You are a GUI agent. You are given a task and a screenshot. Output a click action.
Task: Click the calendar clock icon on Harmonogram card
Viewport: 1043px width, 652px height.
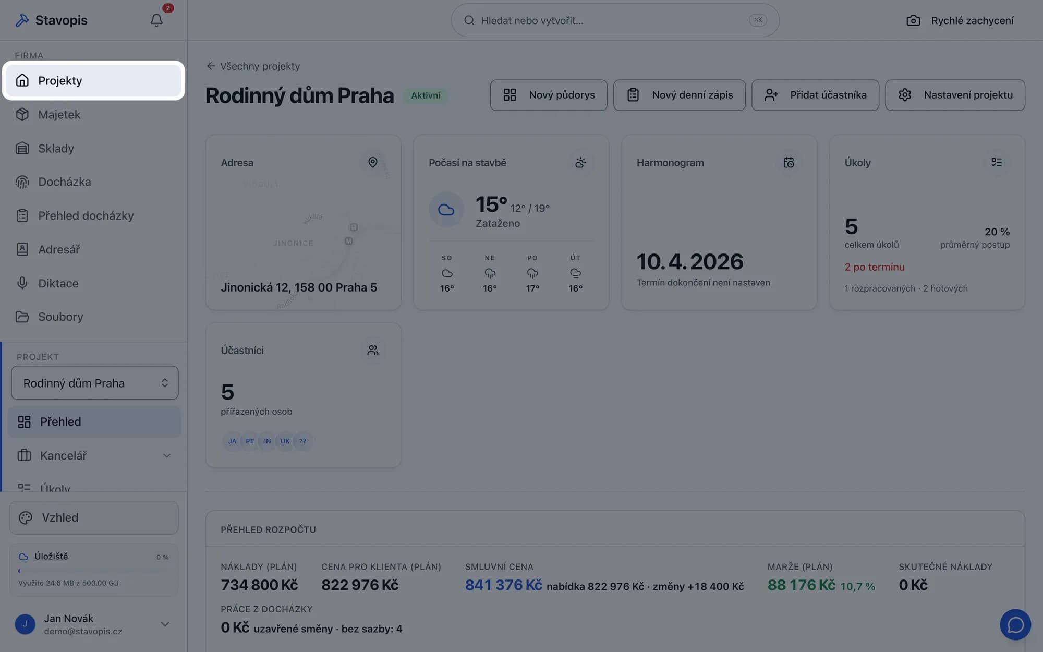point(789,162)
